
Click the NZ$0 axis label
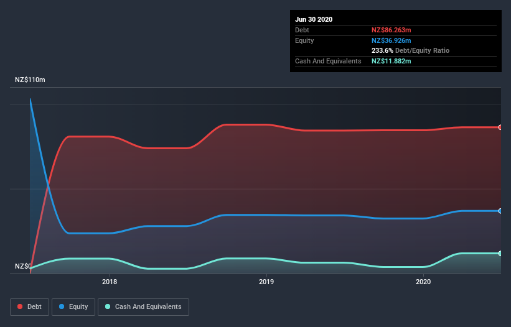[23, 266]
